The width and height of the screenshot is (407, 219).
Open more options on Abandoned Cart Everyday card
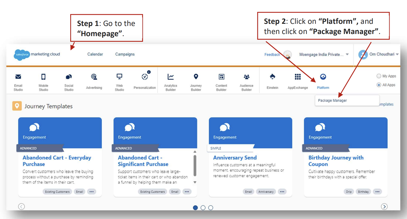coord(92,192)
